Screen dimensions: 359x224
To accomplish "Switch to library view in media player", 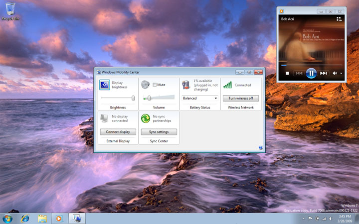I will 339,19.
